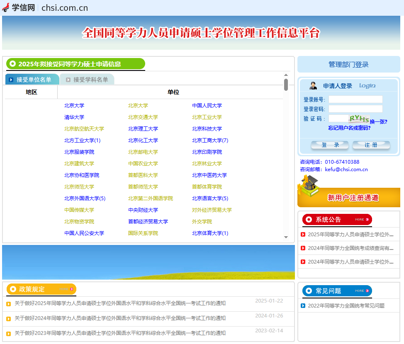The height and width of the screenshot is (344, 404).
Task: Switch to 接受学科名单 tab
Action: click(x=87, y=80)
